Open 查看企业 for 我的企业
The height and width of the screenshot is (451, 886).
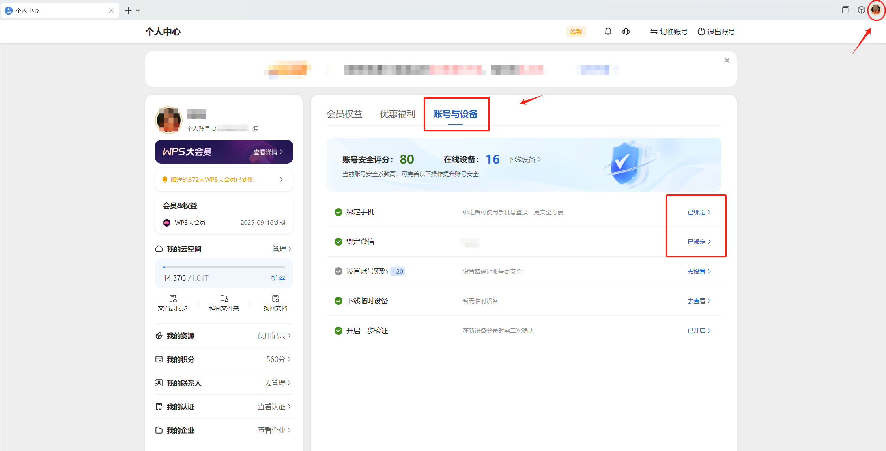(274, 430)
